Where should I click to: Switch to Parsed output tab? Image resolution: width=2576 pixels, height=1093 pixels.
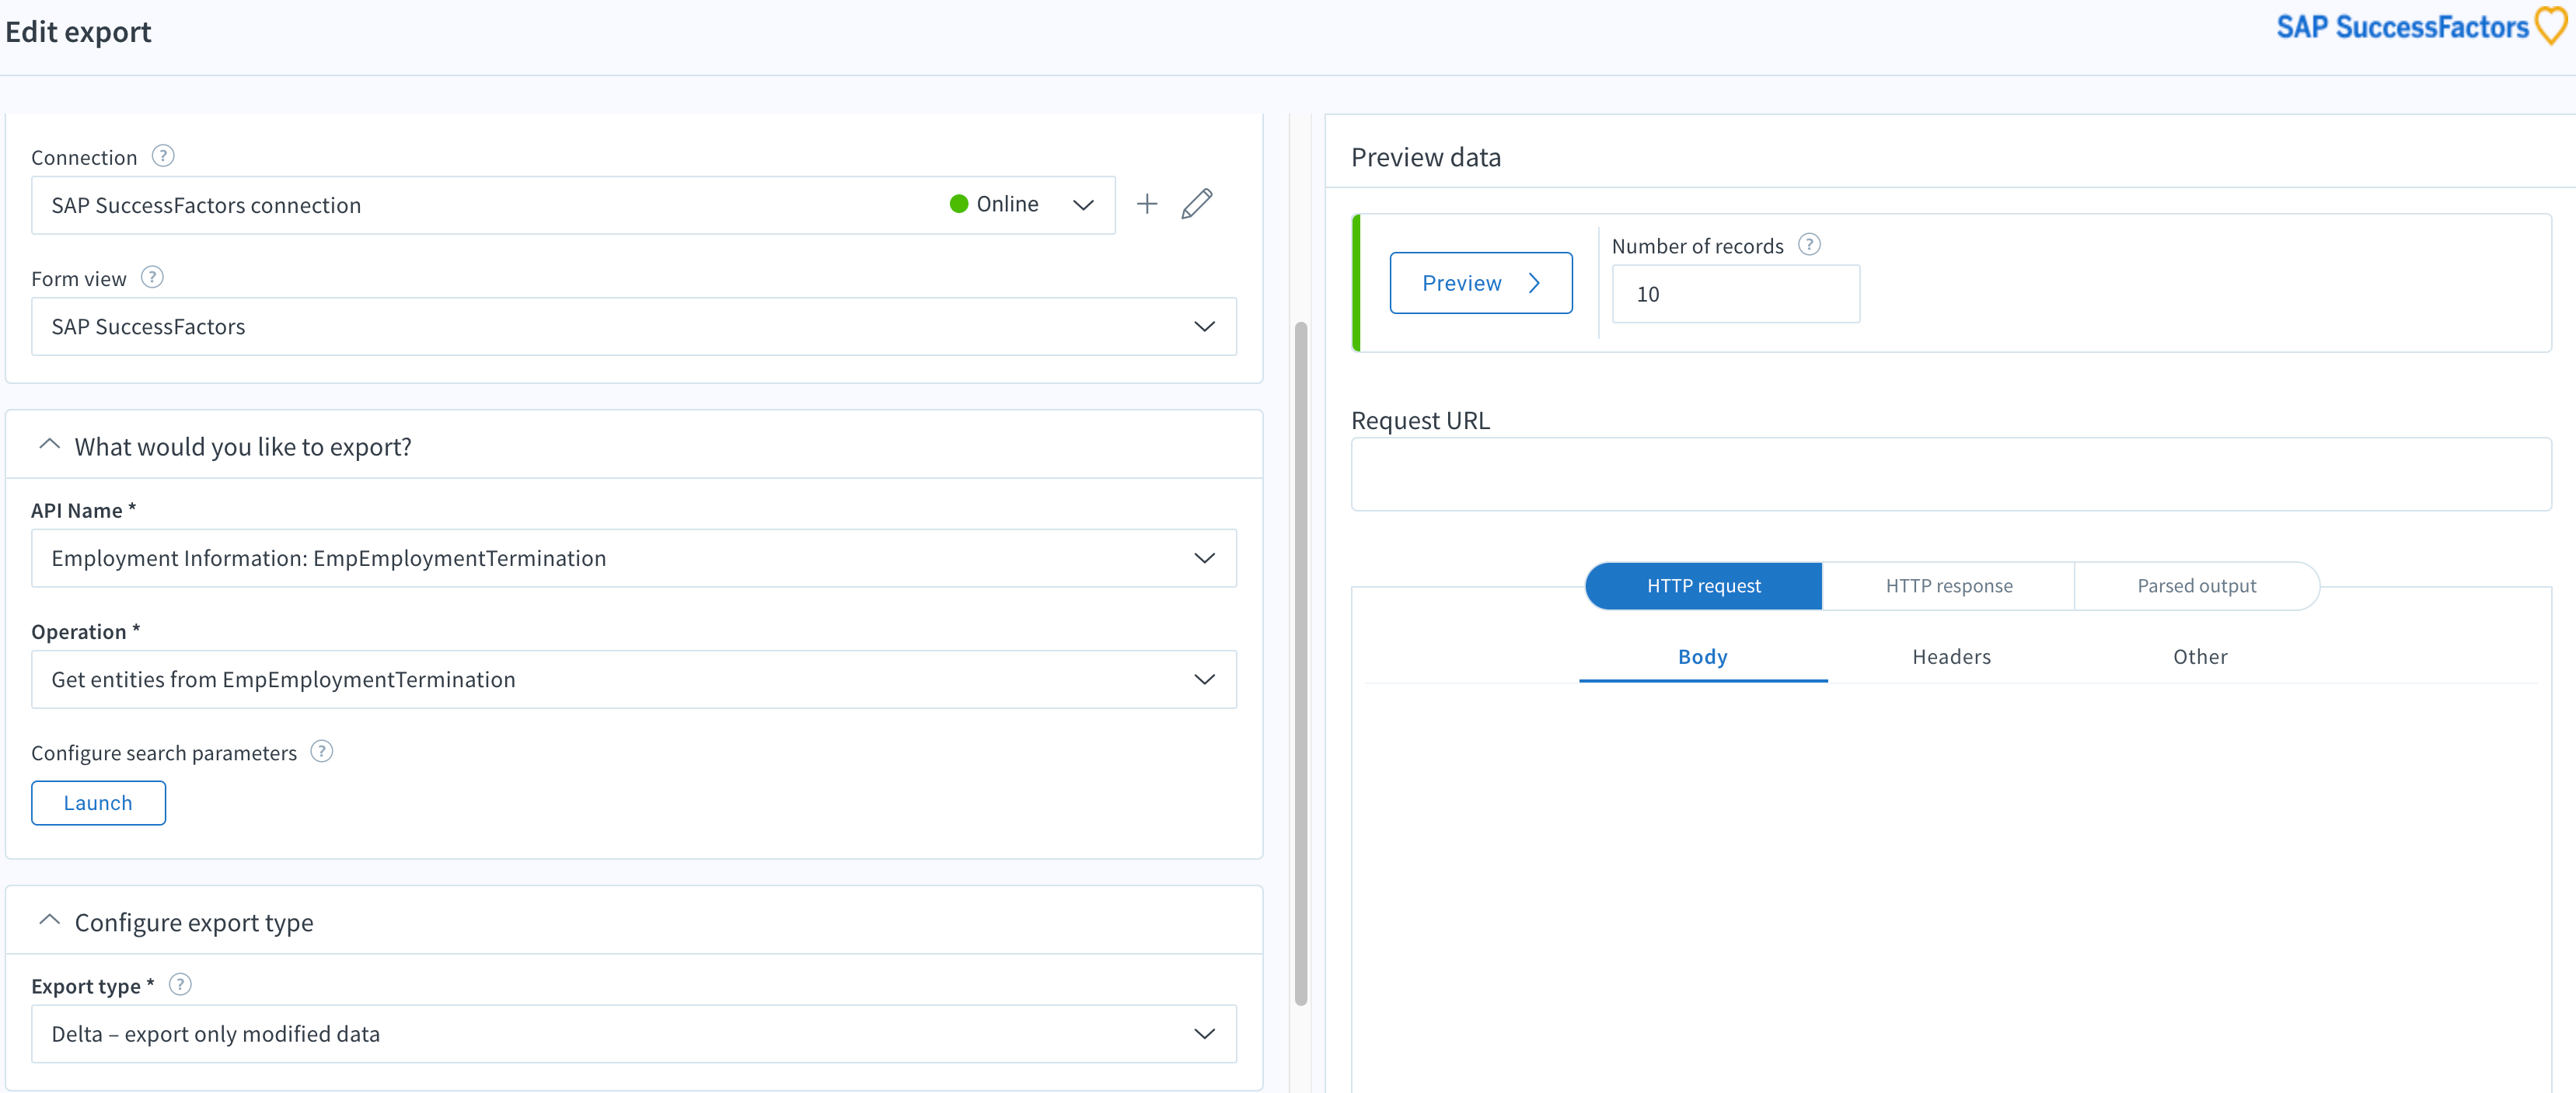click(2196, 586)
